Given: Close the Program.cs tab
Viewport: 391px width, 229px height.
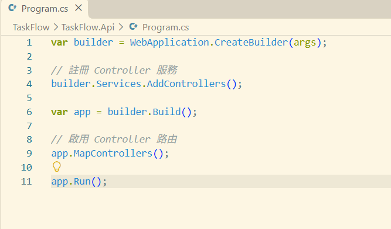Looking at the screenshot, I should 79,8.
